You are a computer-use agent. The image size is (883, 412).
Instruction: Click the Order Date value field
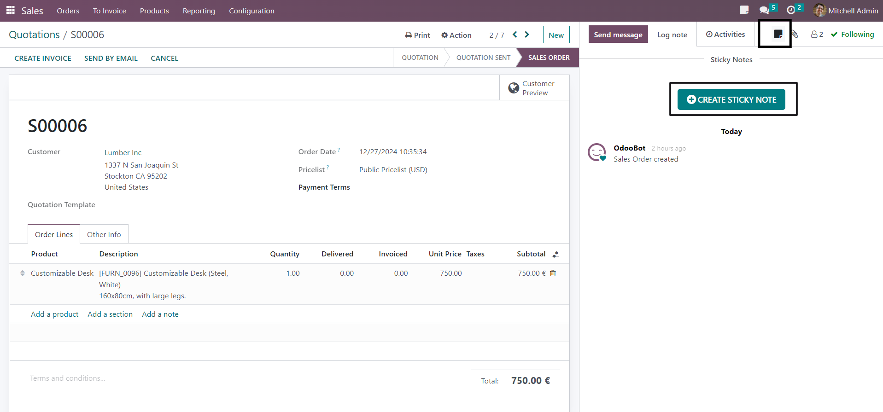393,152
